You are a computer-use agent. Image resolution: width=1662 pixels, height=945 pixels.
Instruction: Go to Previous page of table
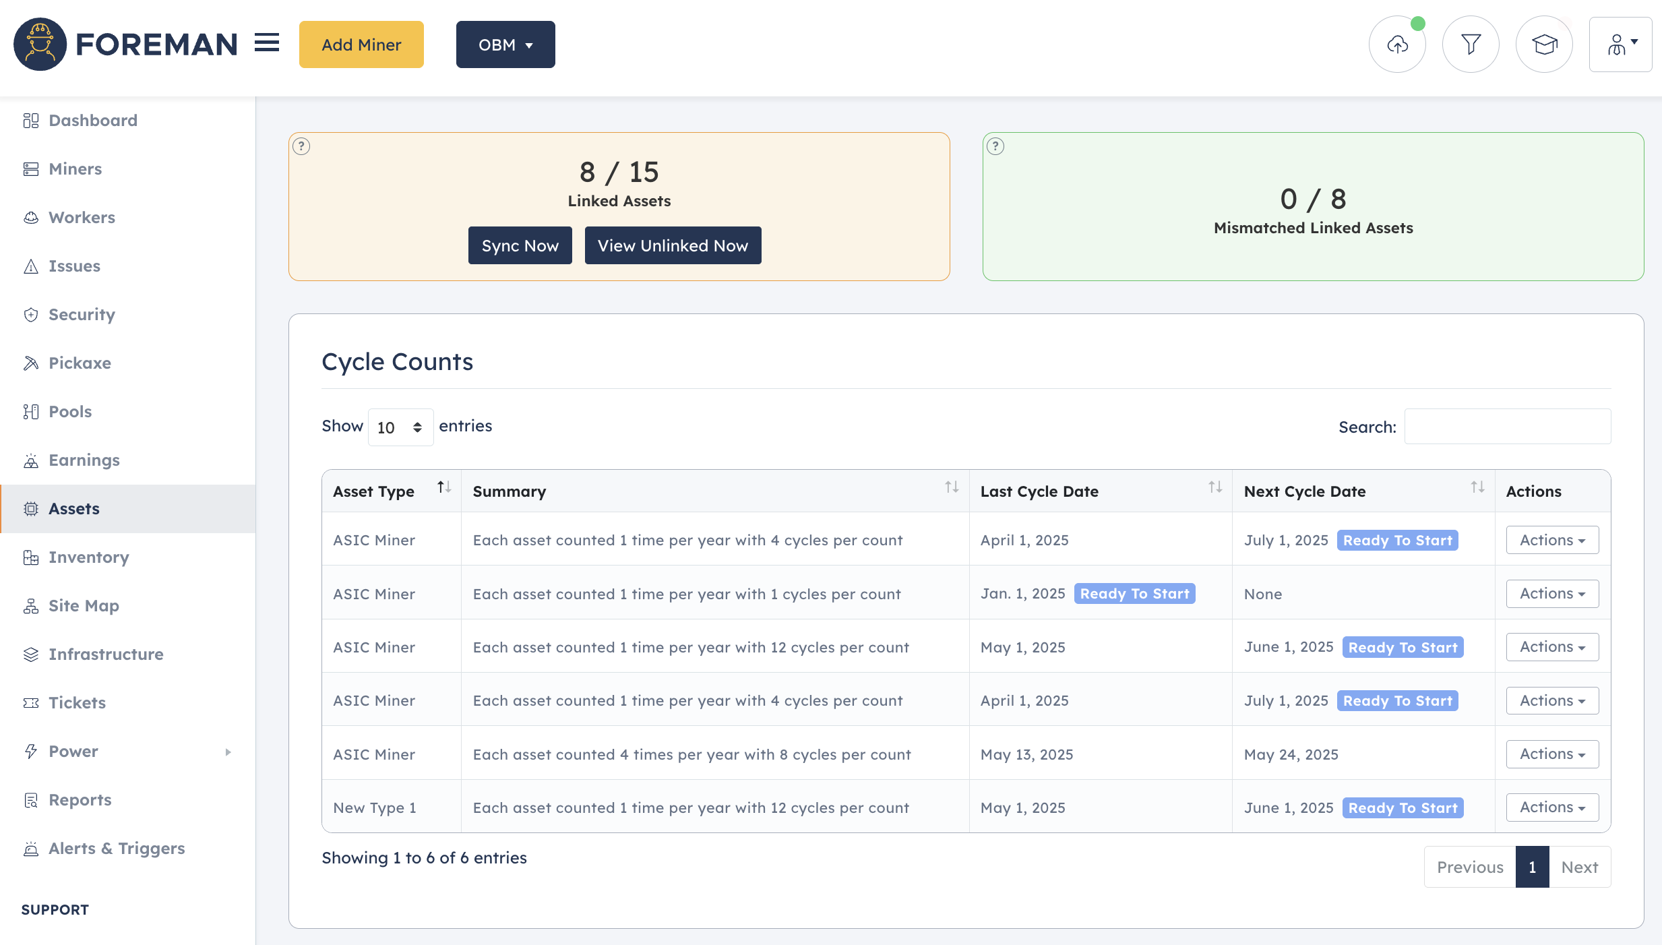pos(1470,867)
